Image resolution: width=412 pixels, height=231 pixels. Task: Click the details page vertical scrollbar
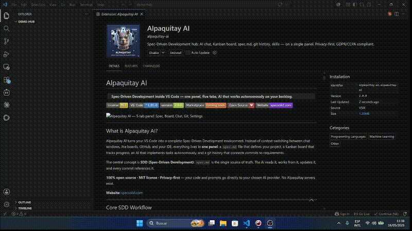click(x=324, y=78)
